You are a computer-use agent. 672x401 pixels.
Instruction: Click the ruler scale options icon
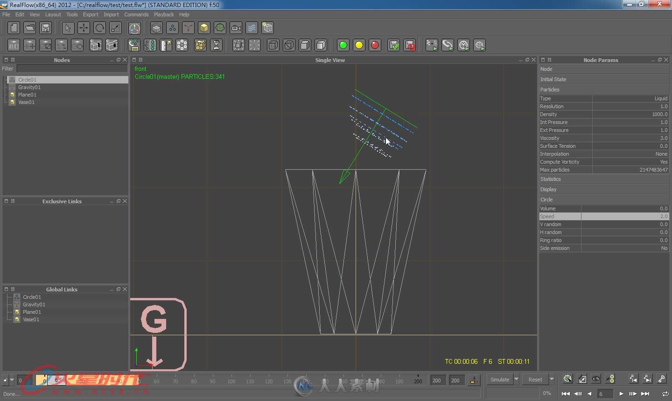click(166, 45)
